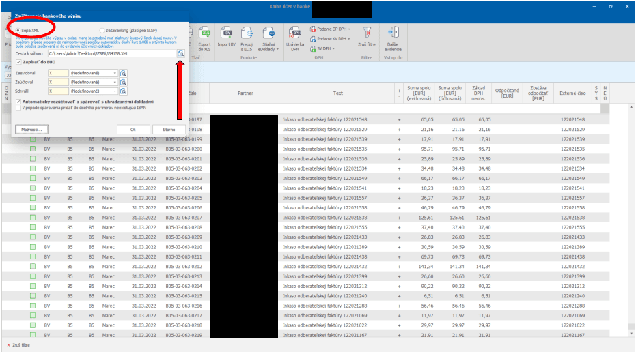Click the Partner column header
This screenshot has height=352, width=636.
tap(245, 93)
